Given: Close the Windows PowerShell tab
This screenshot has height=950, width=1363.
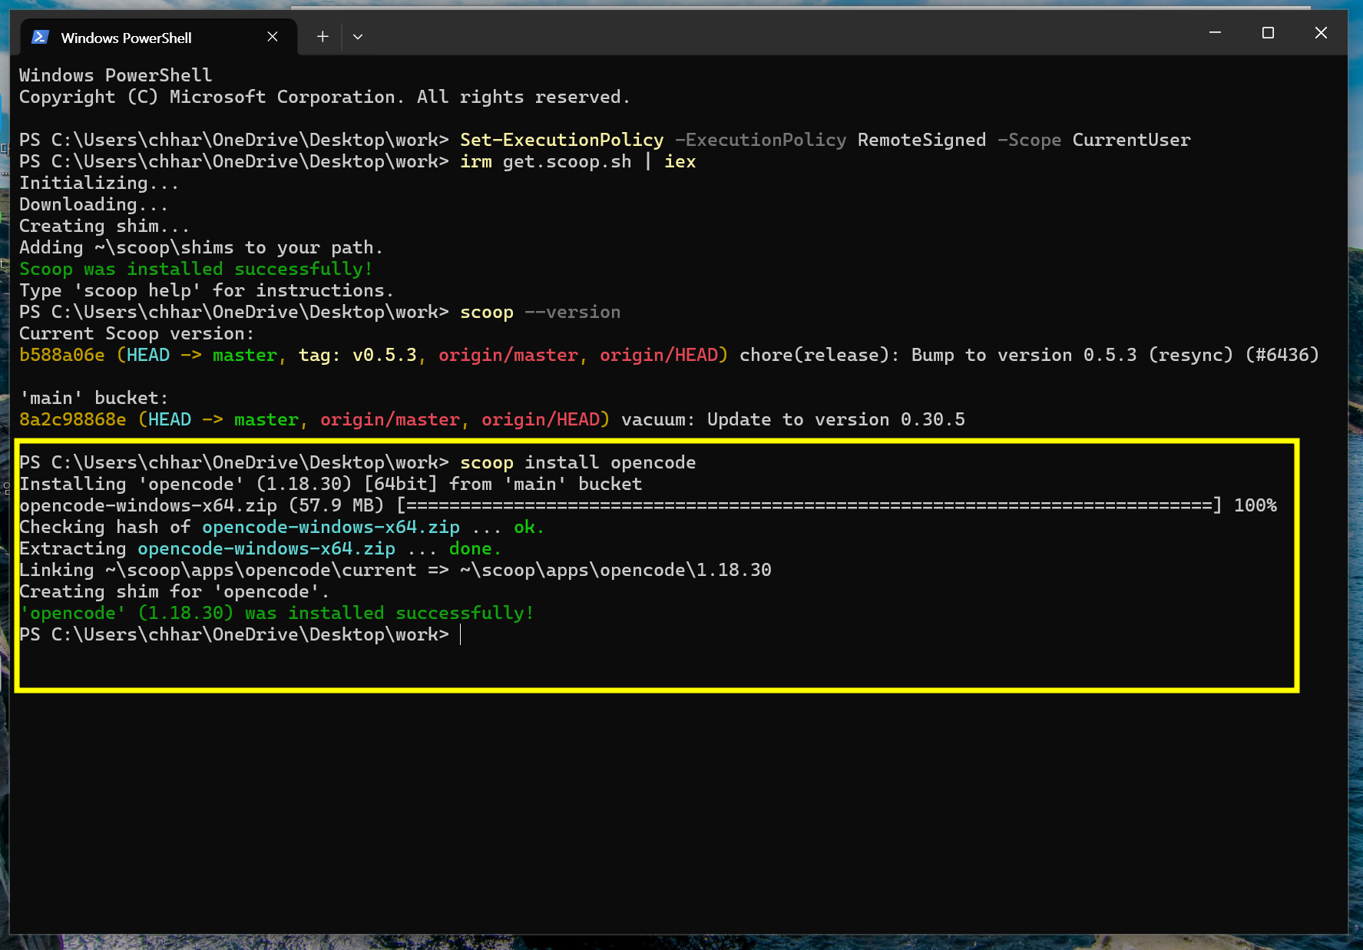Looking at the screenshot, I should pos(273,37).
